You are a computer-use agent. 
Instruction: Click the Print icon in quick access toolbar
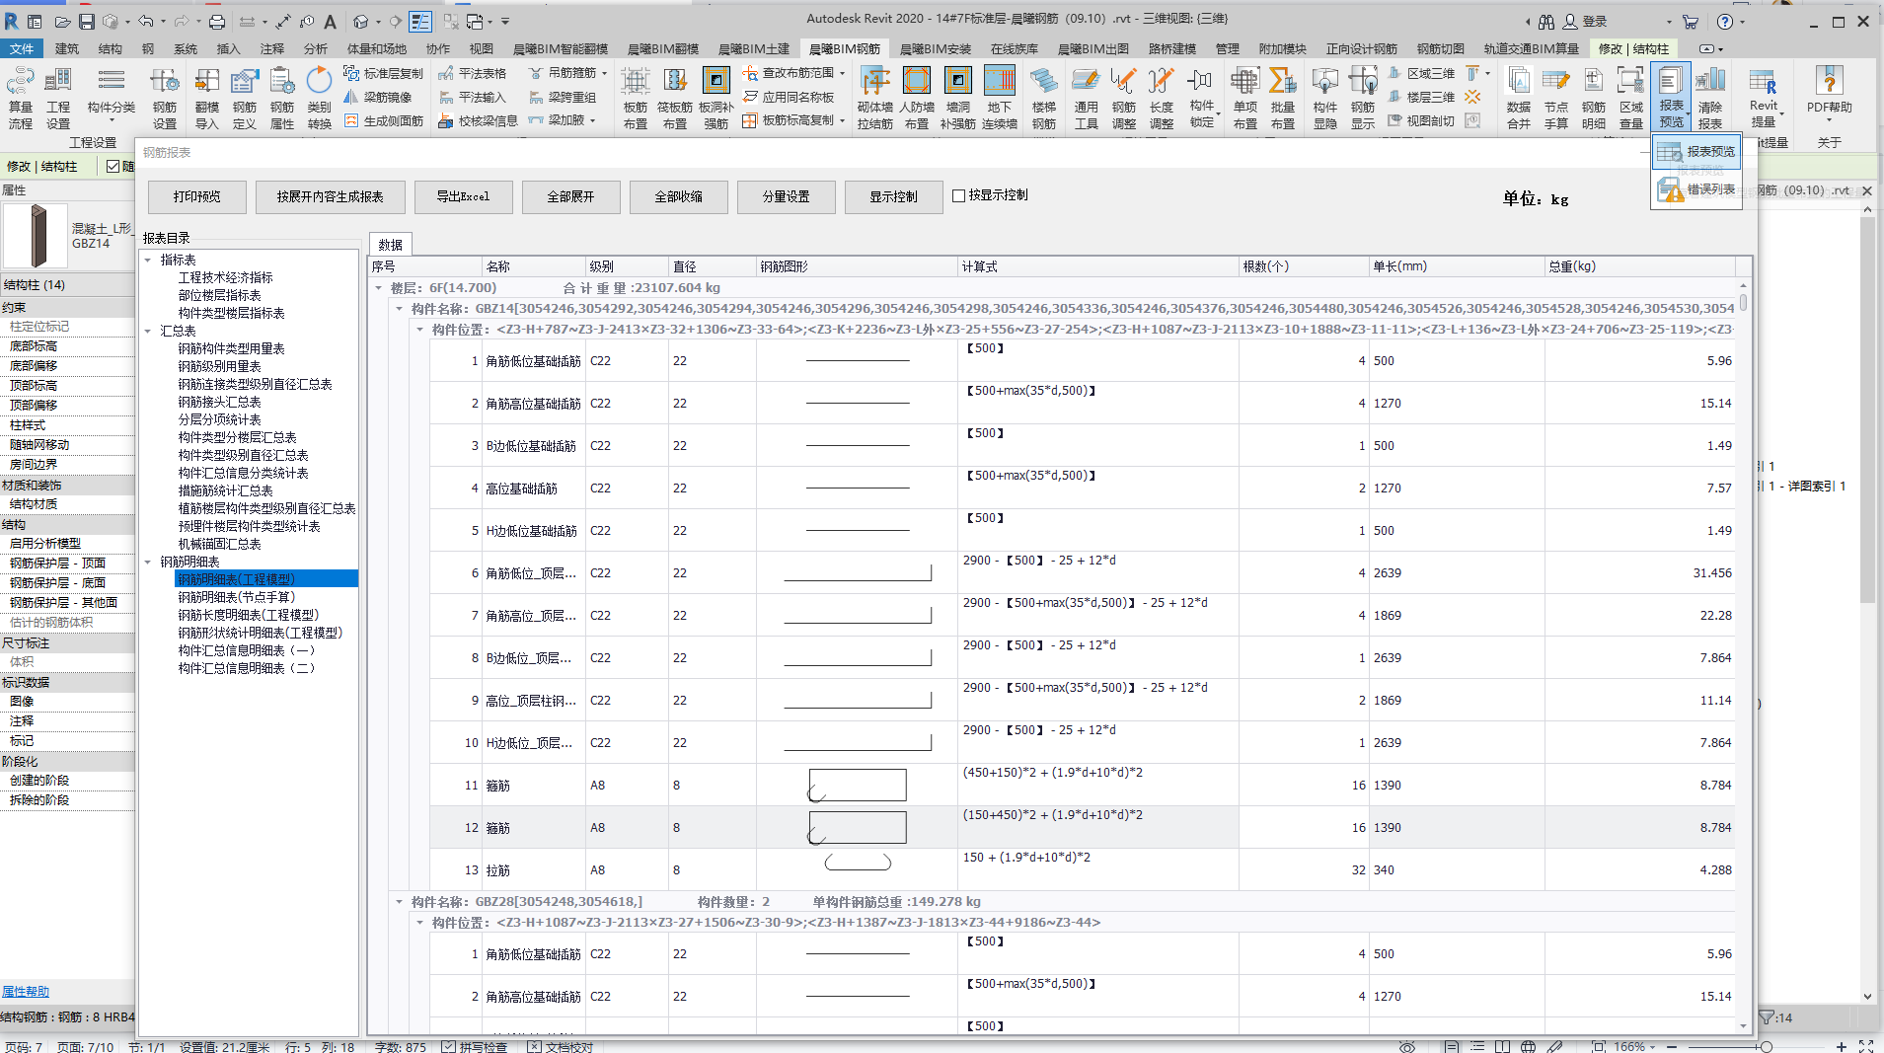pyautogui.click(x=217, y=22)
